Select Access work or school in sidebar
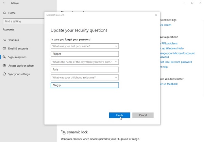 point(21,66)
